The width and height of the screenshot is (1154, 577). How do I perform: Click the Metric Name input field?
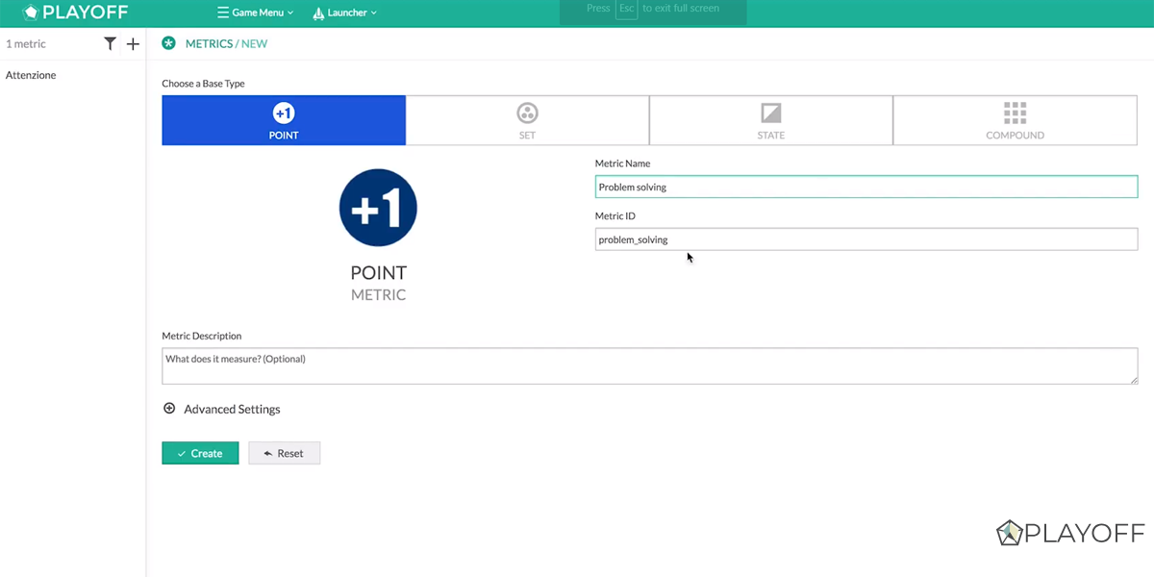click(x=865, y=187)
